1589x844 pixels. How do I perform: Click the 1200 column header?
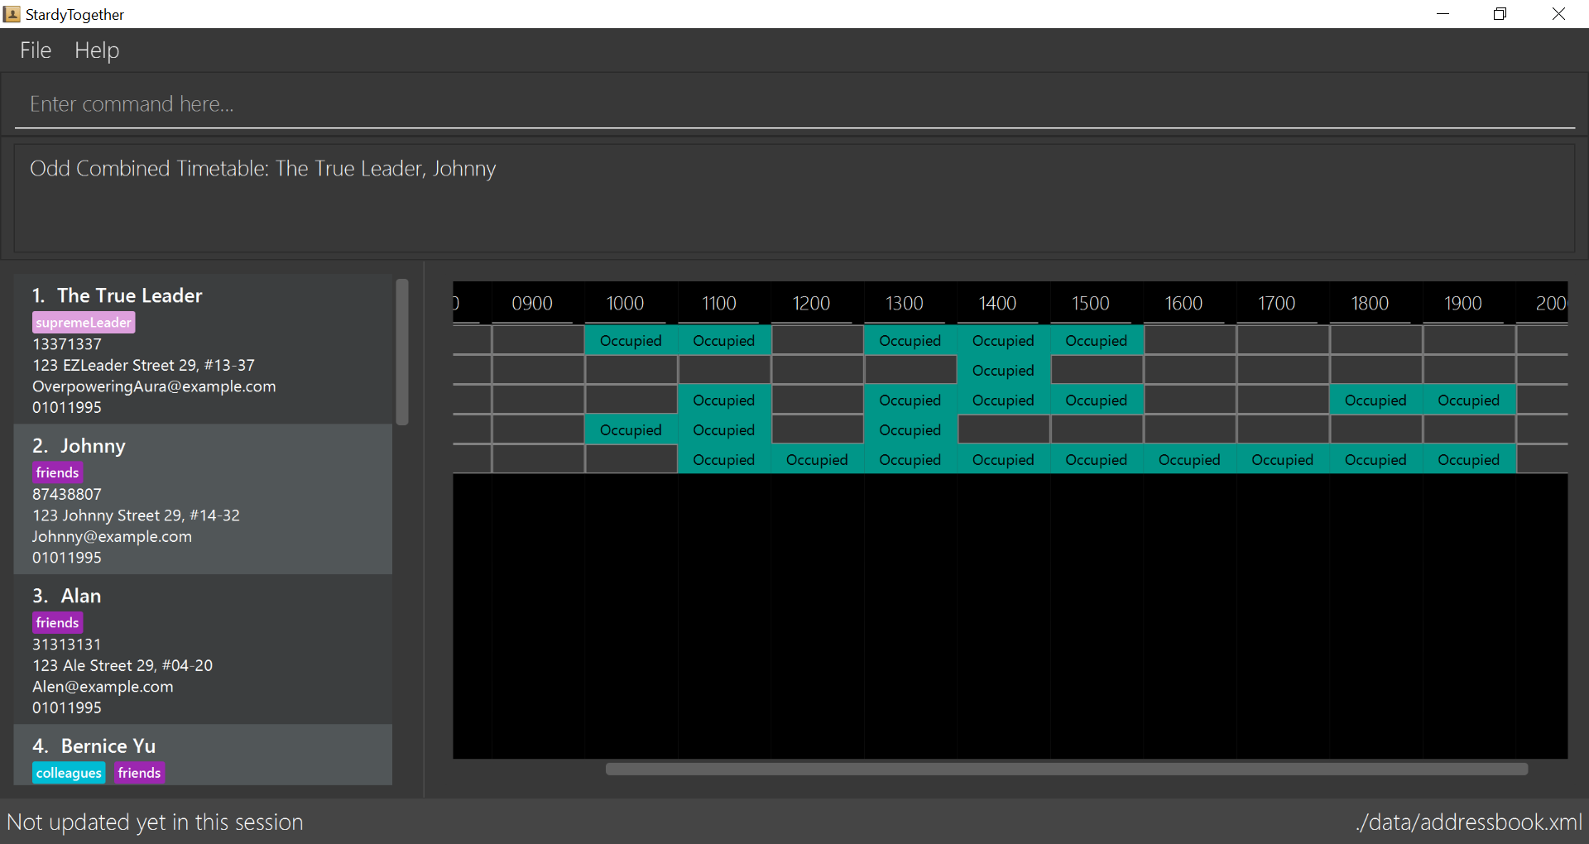[811, 304]
